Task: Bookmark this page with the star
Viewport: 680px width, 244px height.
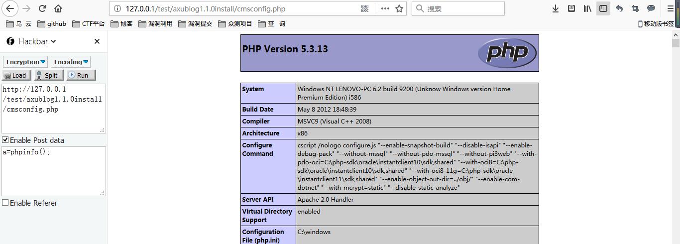Action: 399,8
